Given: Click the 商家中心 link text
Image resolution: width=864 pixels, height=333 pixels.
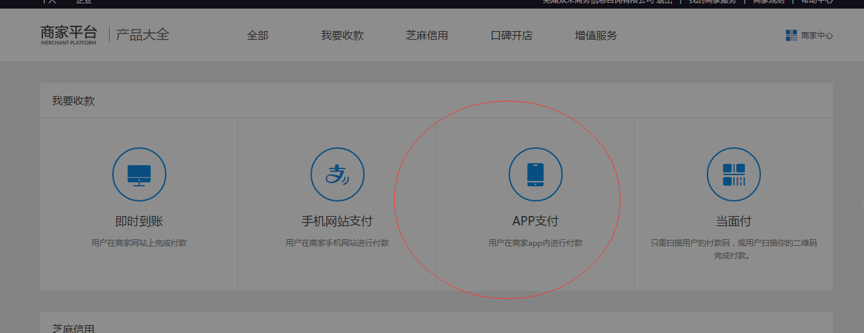Looking at the screenshot, I should pos(817,36).
